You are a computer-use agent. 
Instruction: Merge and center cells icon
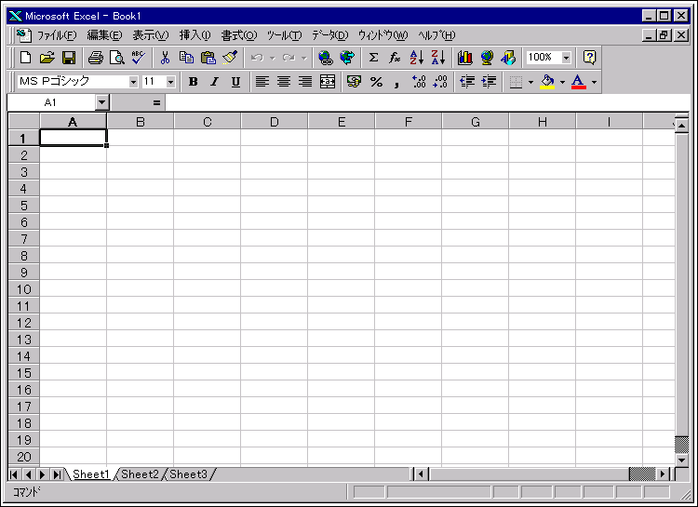[328, 82]
